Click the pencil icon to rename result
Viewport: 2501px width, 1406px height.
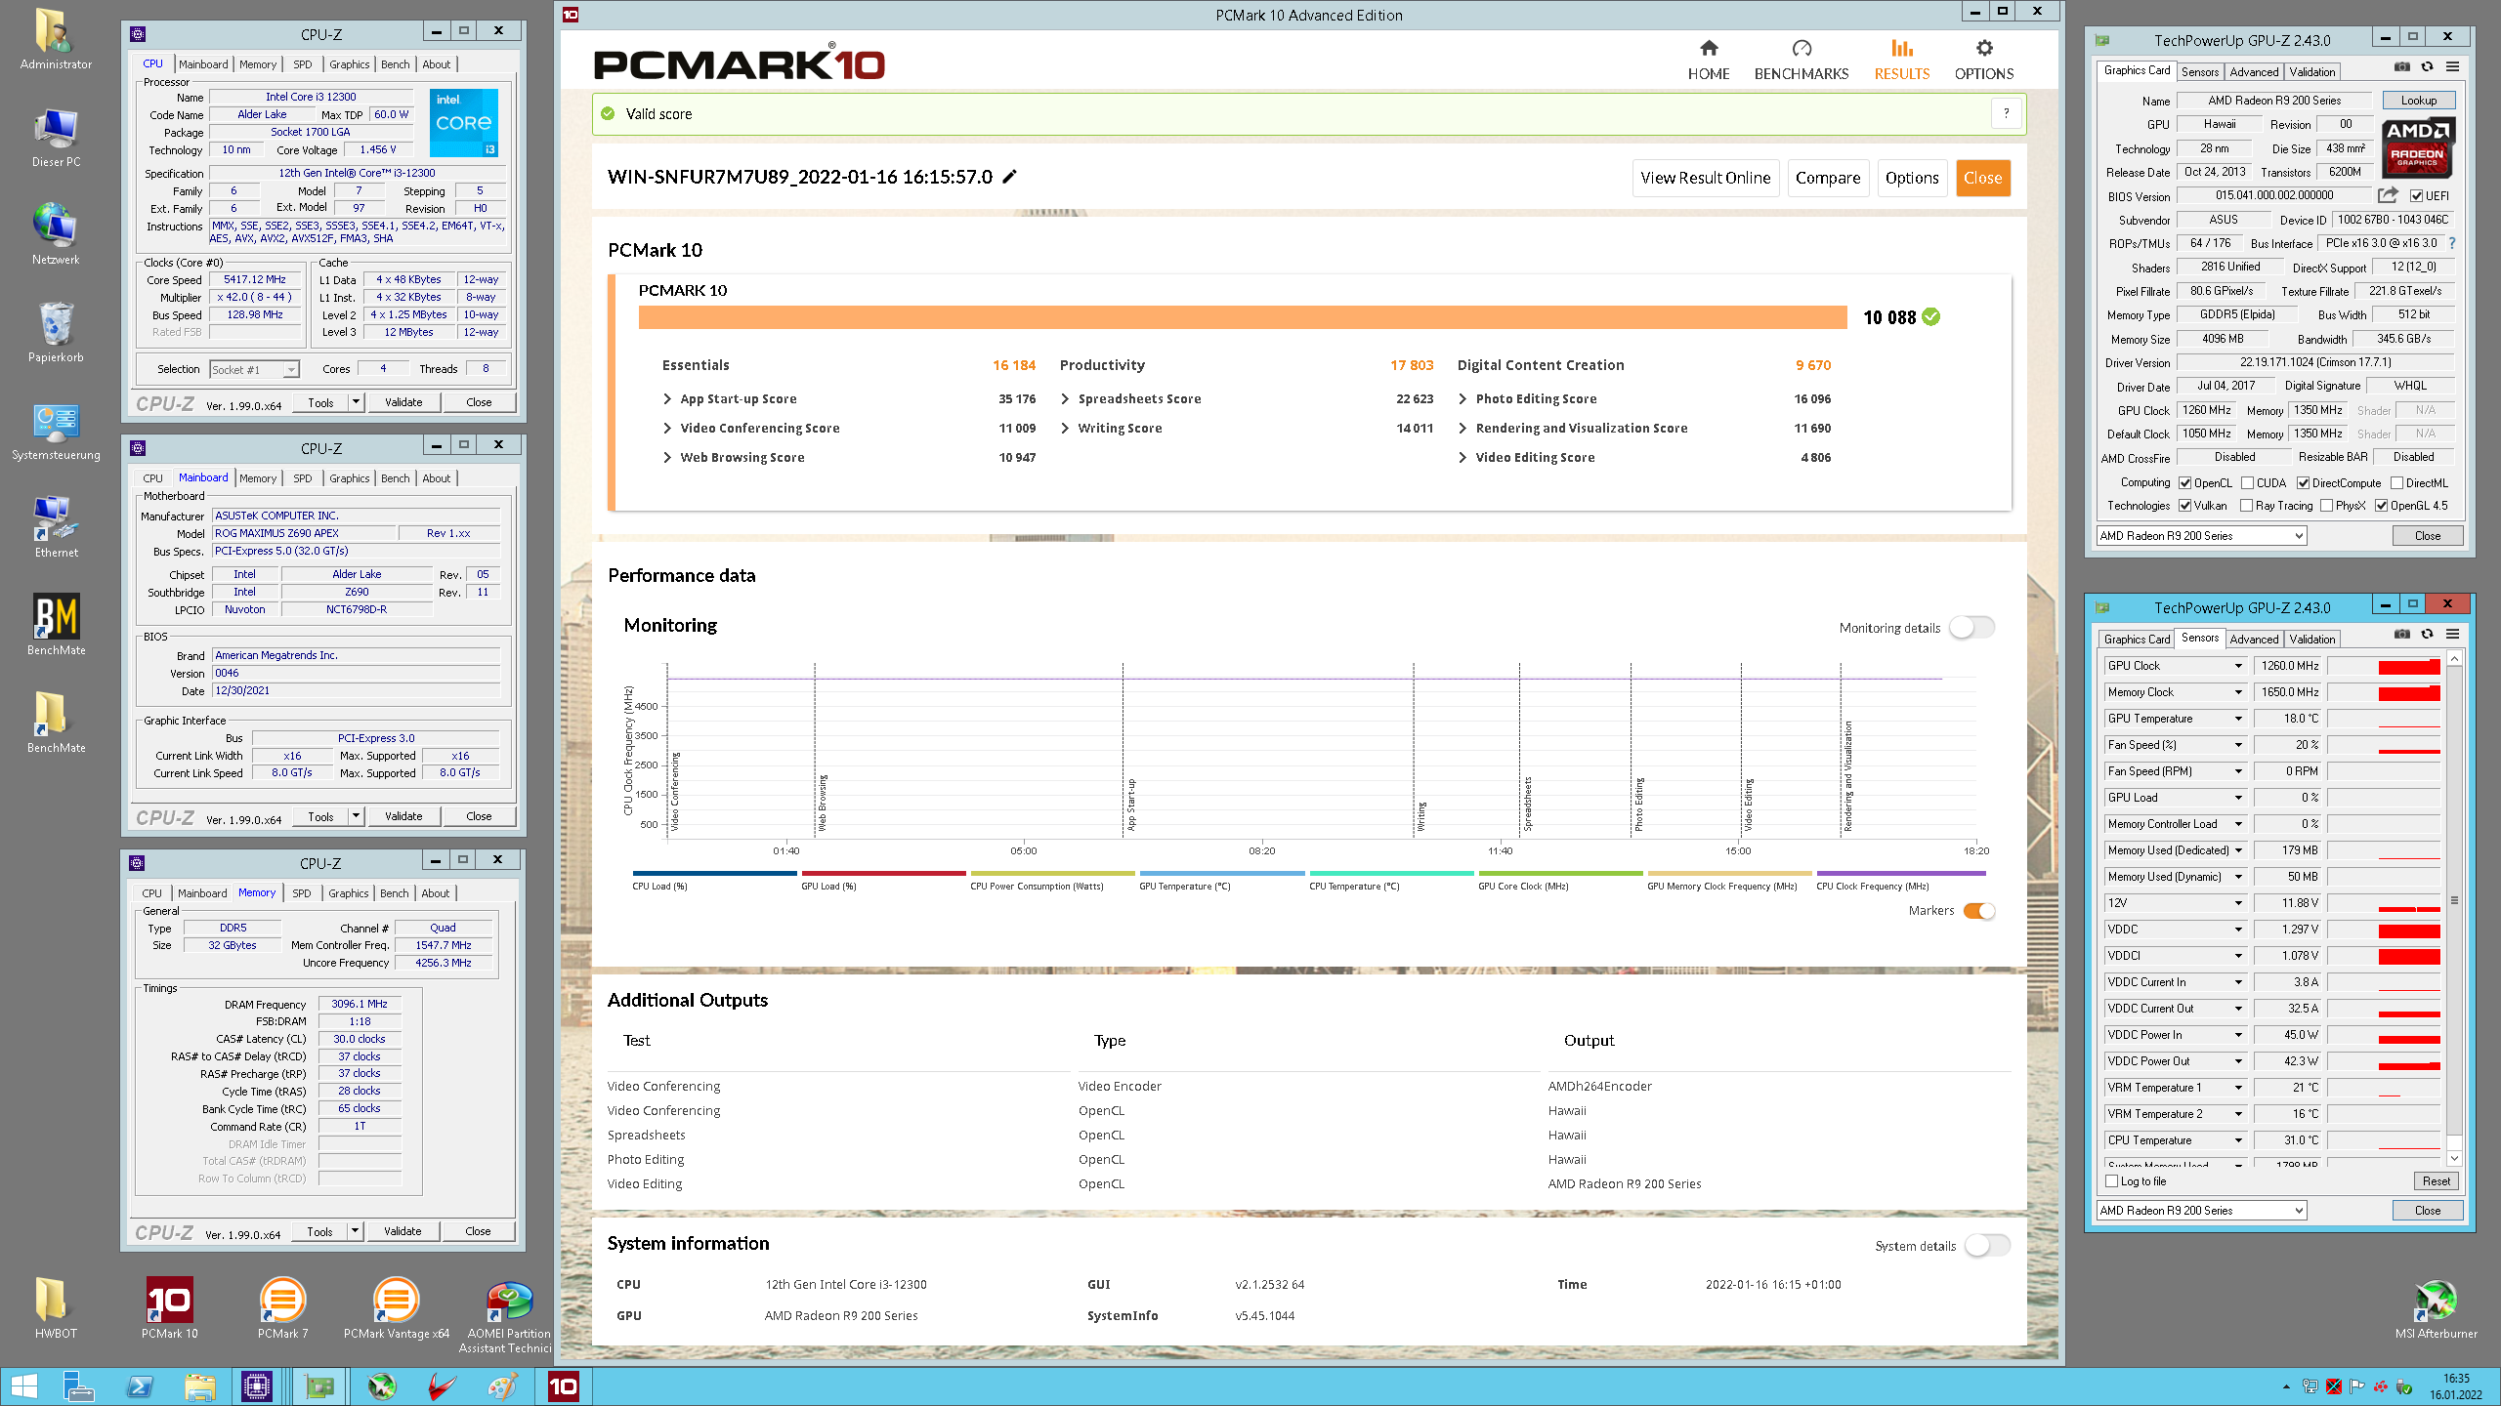pyautogui.click(x=1010, y=177)
